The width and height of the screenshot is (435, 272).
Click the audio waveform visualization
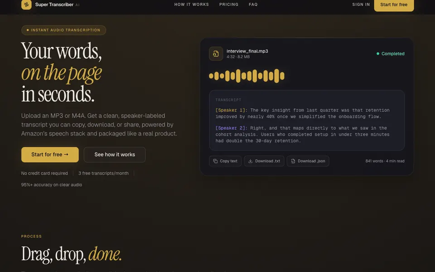tap(246, 76)
